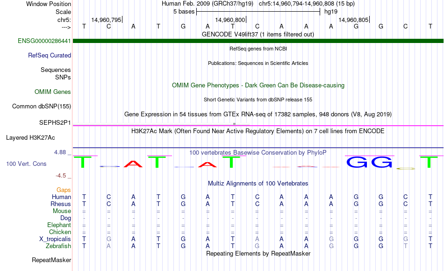444x271 pixels.
Task: Click the 14,960,800 position marker
Action: tap(230, 20)
